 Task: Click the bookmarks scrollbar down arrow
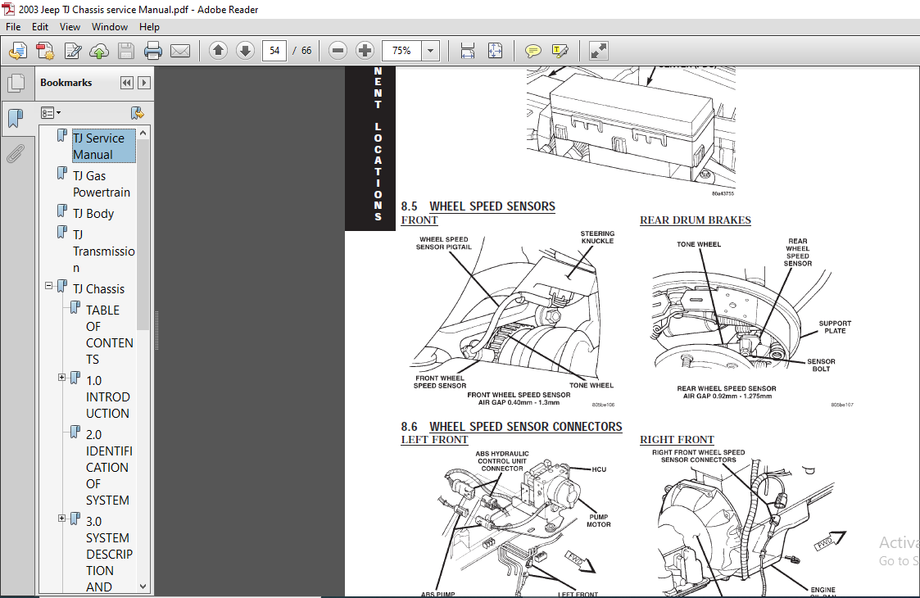[143, 587]
